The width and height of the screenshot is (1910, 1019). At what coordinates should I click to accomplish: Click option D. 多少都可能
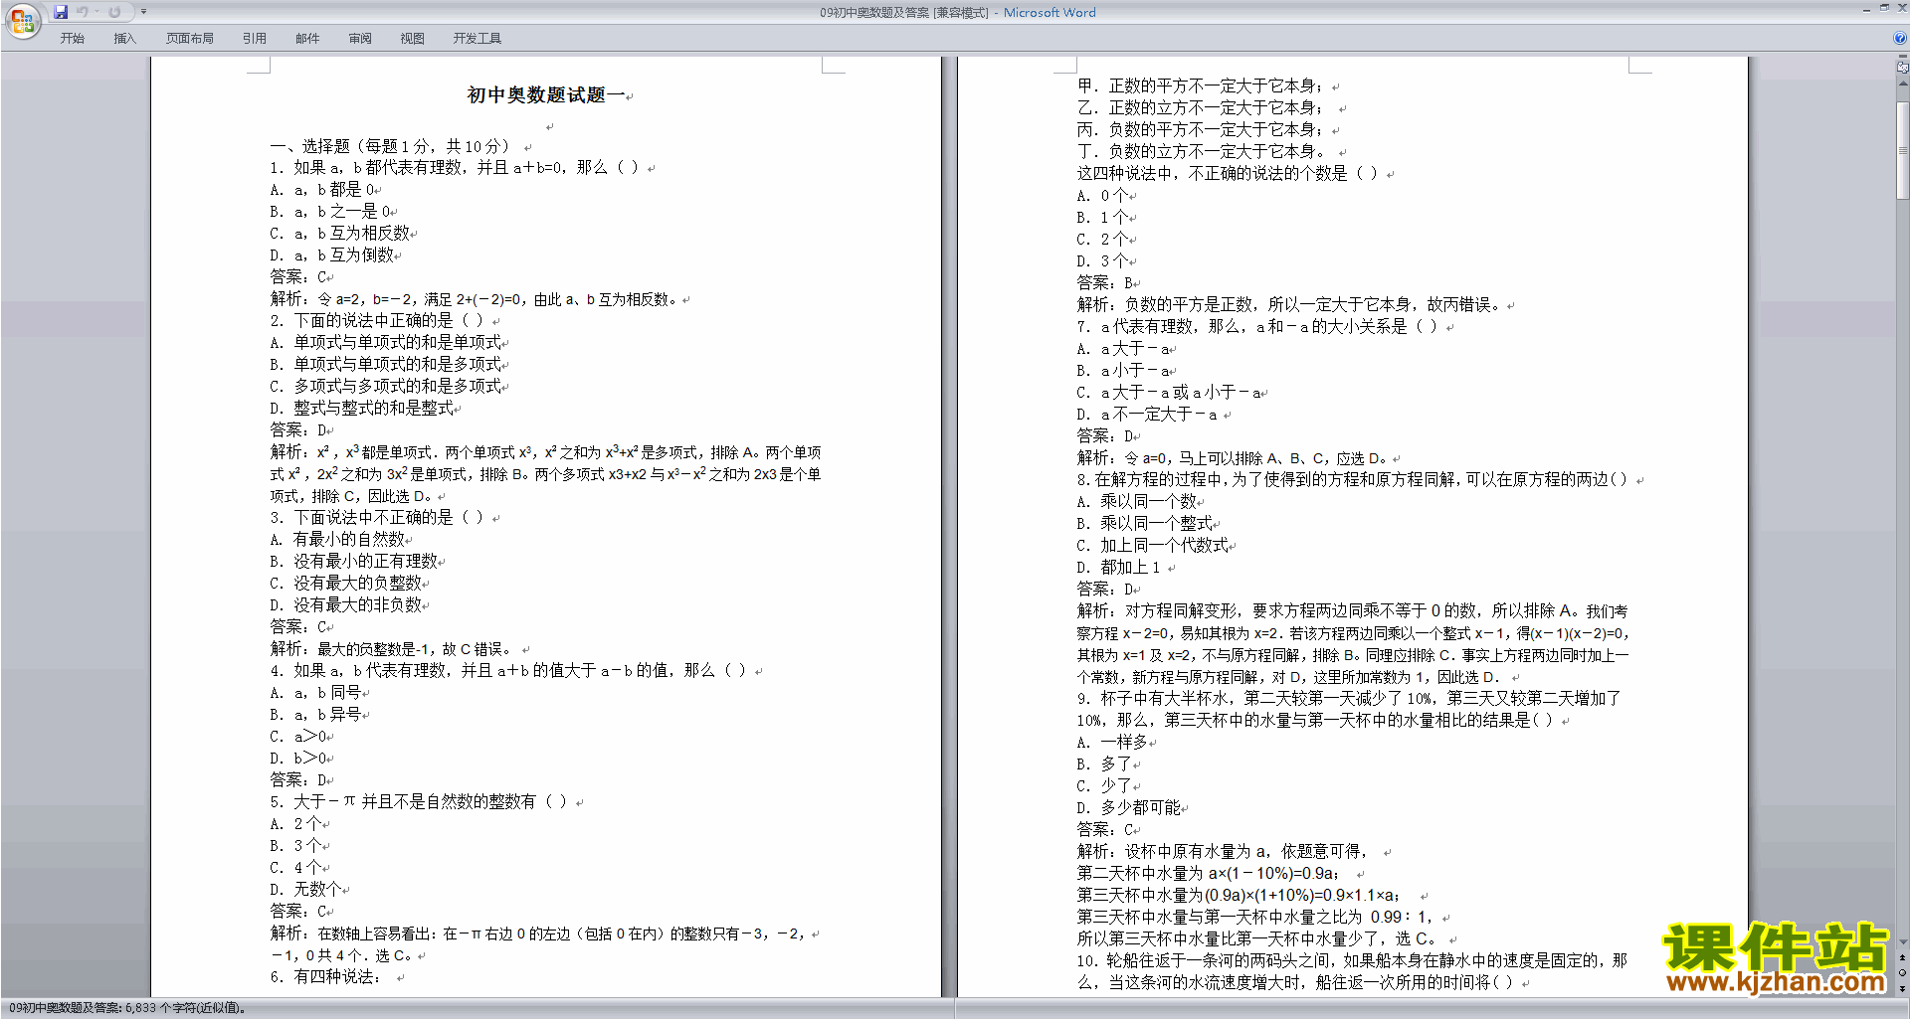[x=1128, y=807]
